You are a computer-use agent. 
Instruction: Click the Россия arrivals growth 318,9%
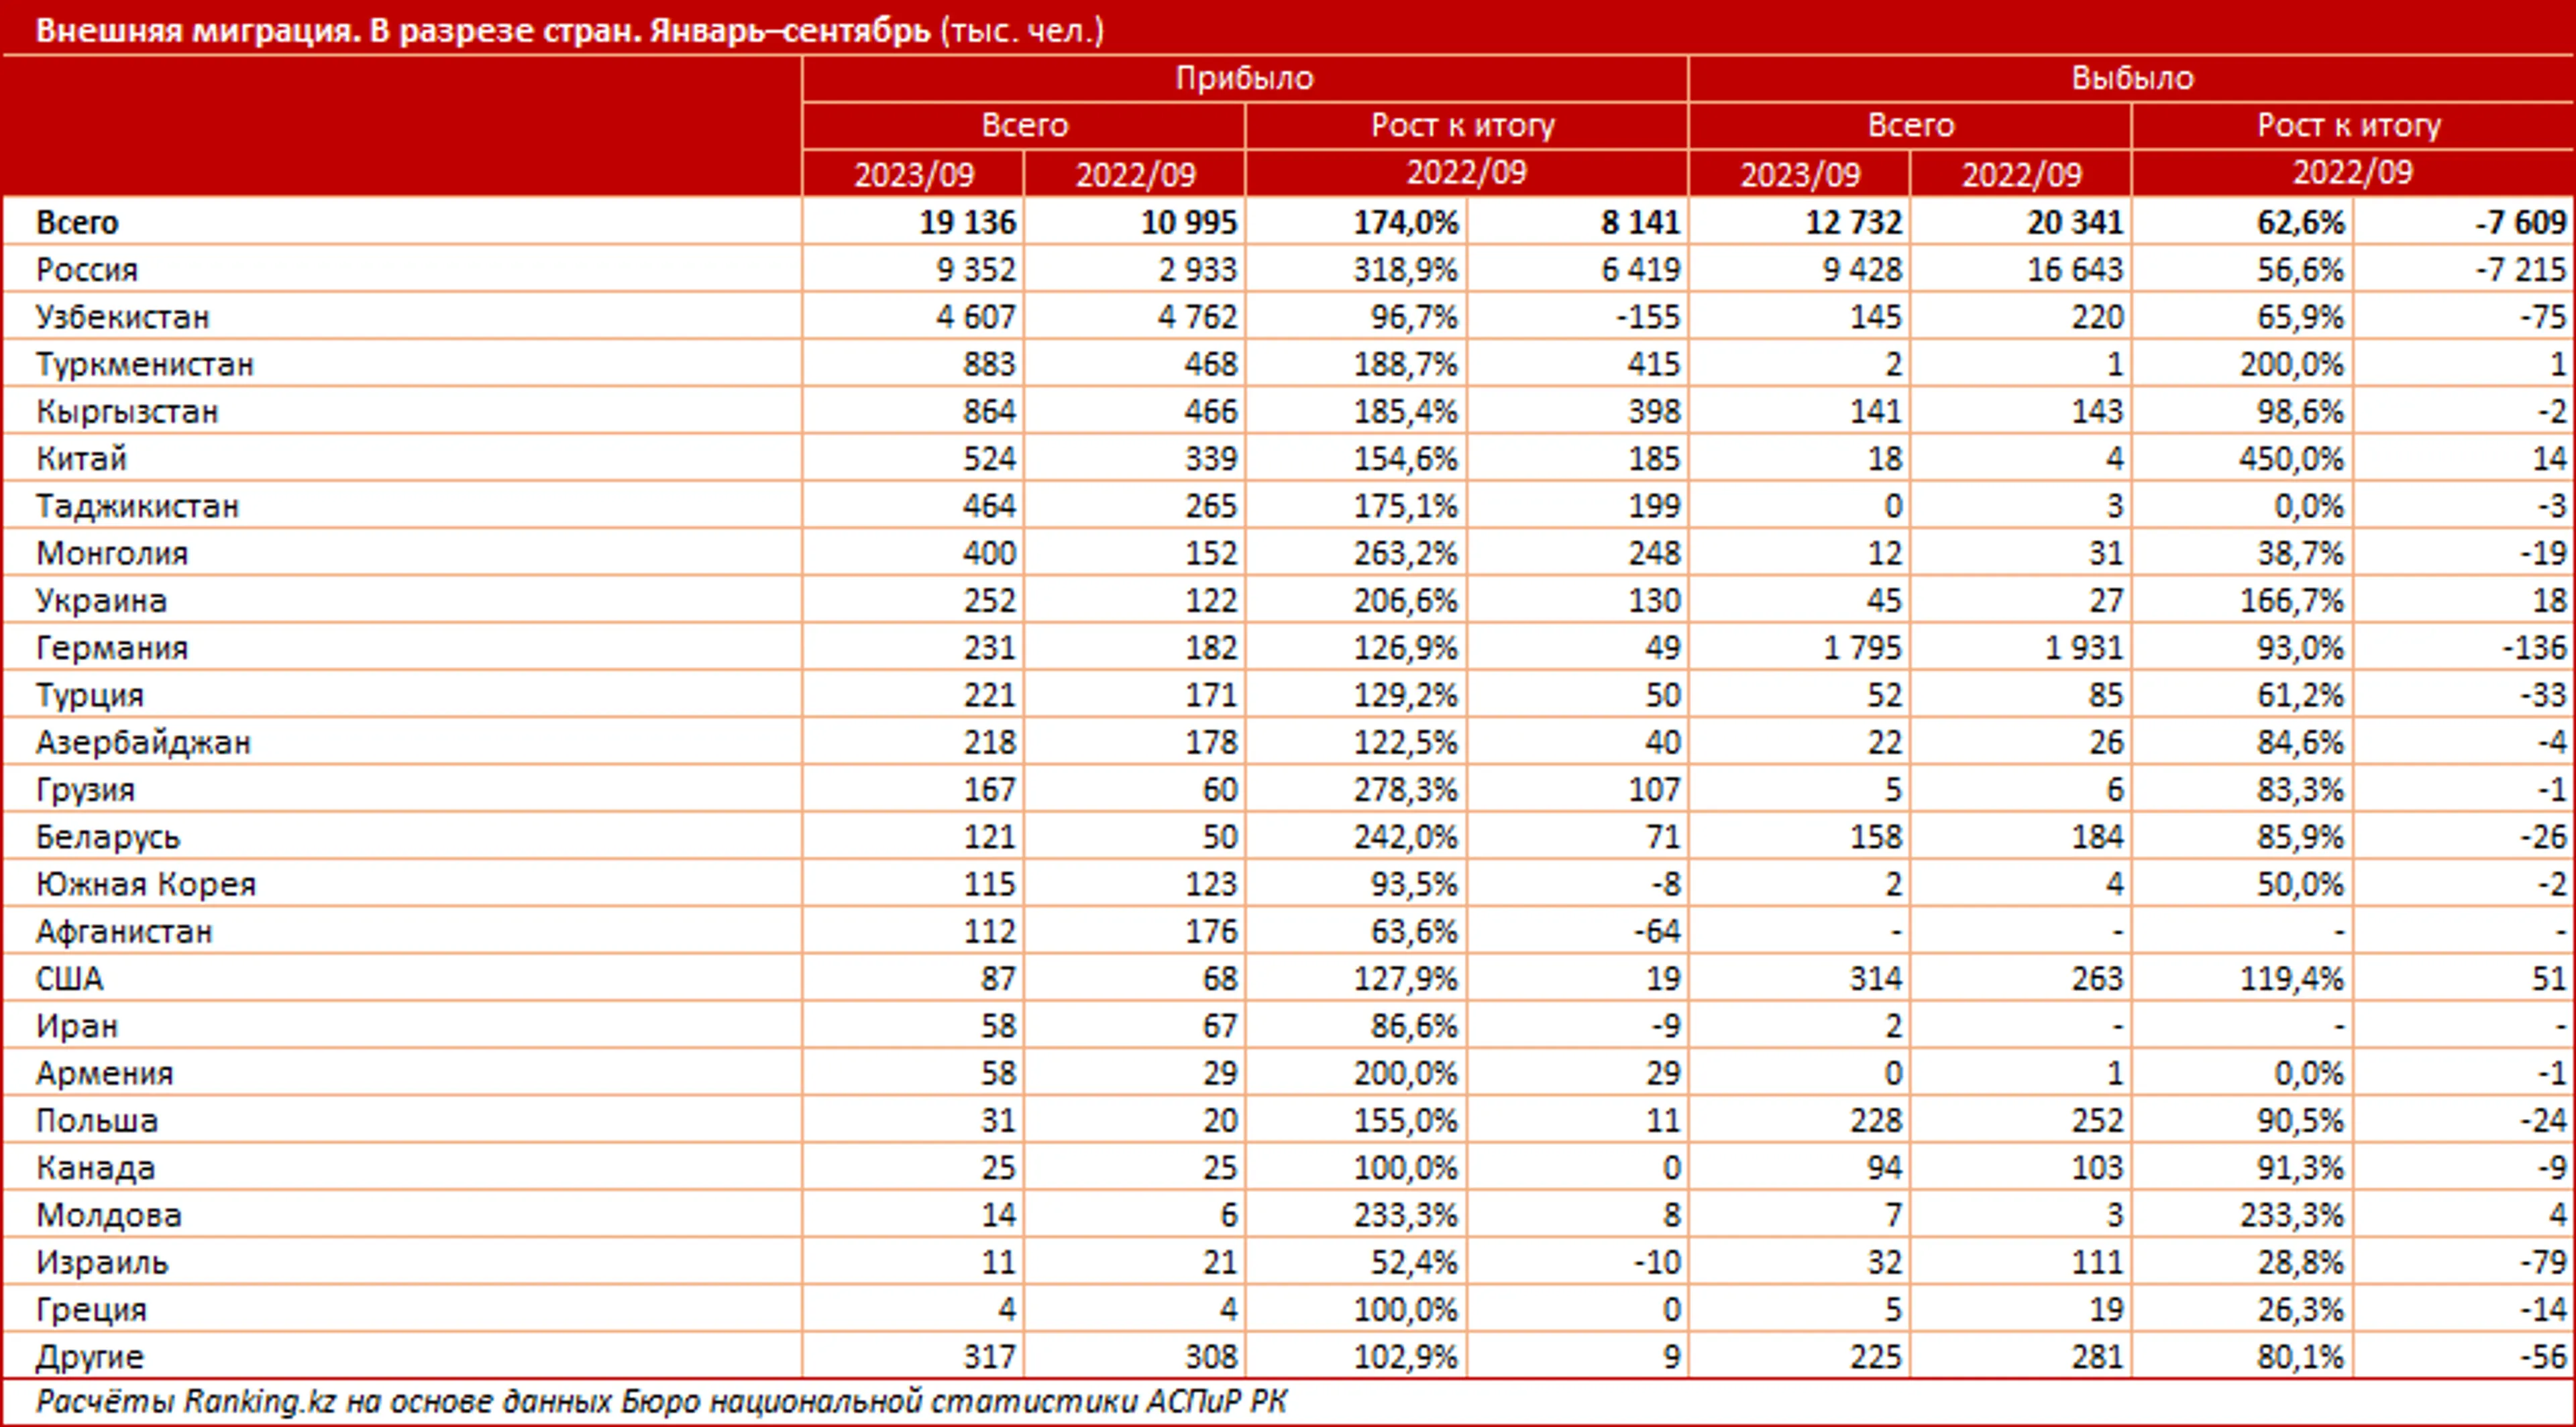1405,270
